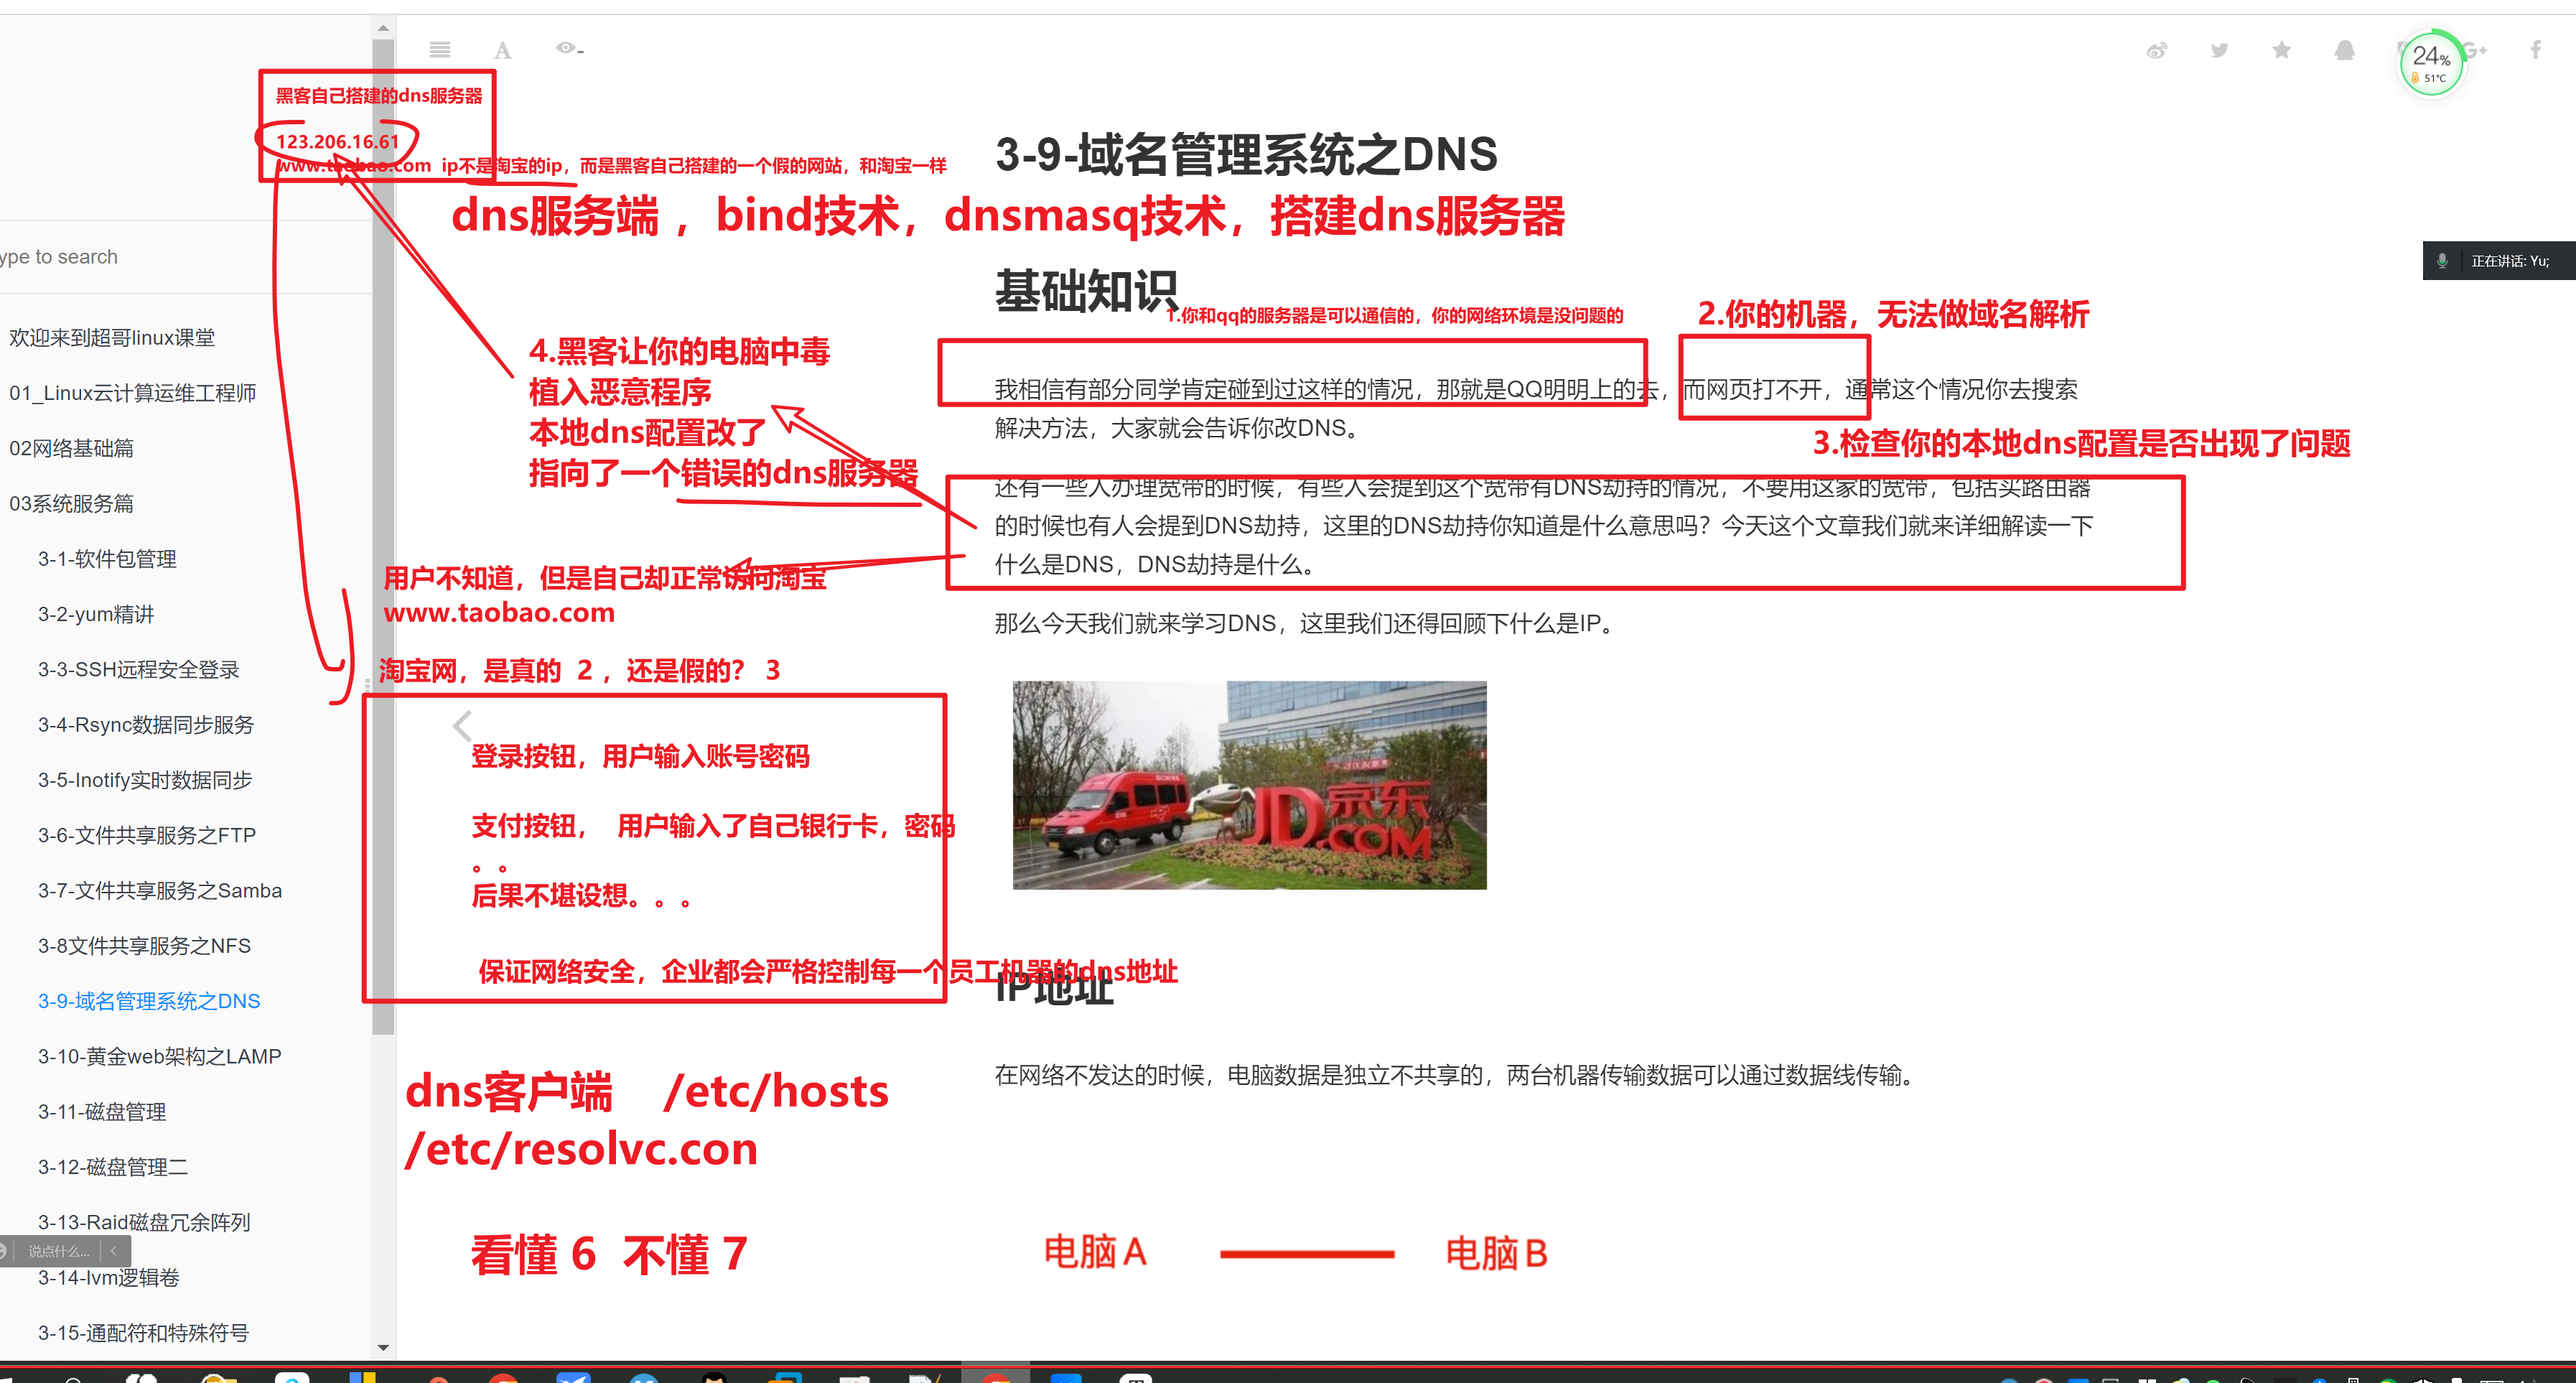
Task: Click the sidebar scrollbar down arrow
Action: [383, 1348]
